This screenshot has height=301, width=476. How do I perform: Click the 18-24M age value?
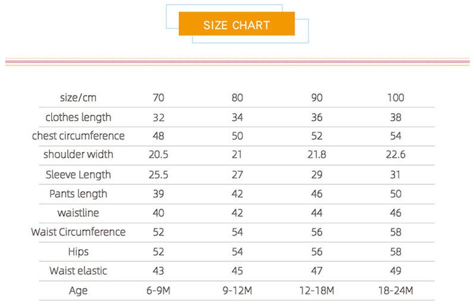click(395, 290)
